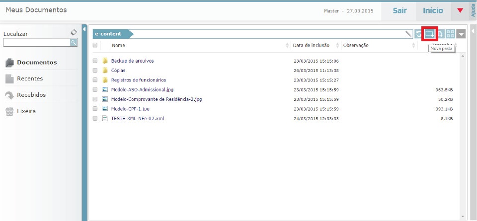Viewport: 477px width, 221px height.
Task: Collapse the left sidebar with arrow
Action: coord(84,29)
